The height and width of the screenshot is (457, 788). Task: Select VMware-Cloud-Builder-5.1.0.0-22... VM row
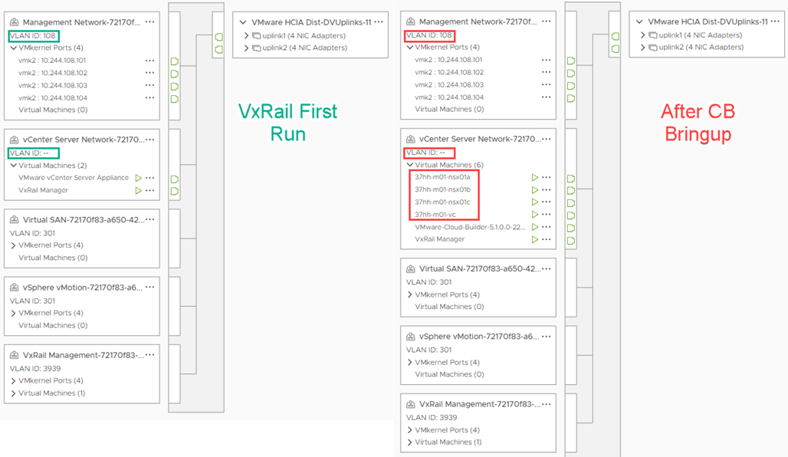tap(470, 227)
